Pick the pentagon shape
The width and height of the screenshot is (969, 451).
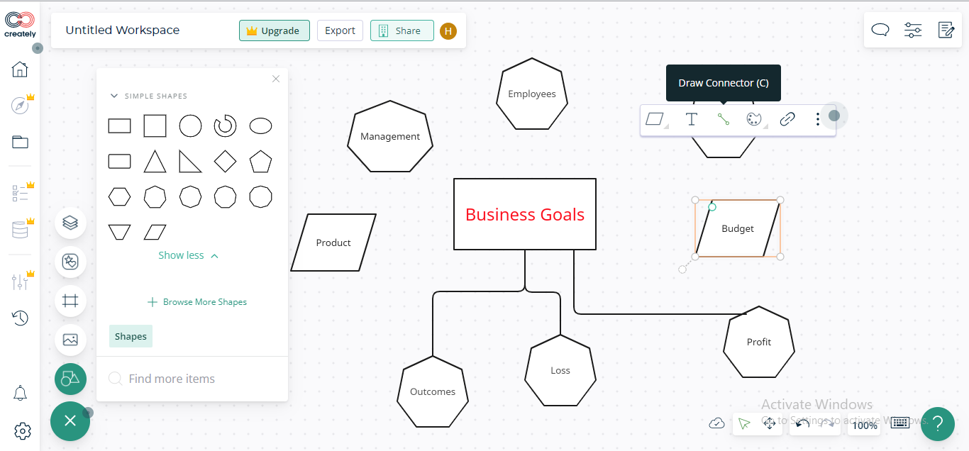tap(260, 161)
